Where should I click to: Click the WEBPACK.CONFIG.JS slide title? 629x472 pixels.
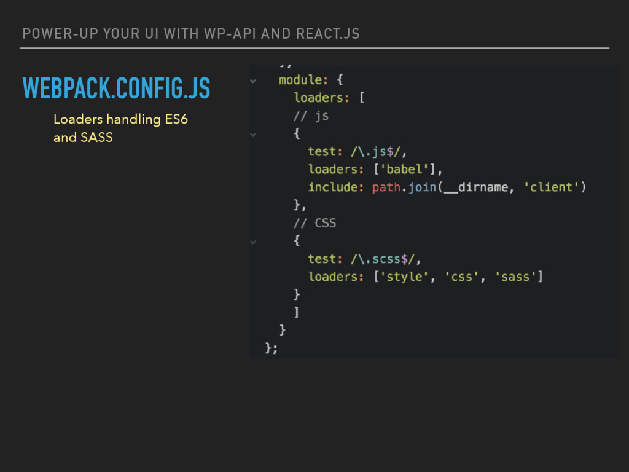pos(116,88)
